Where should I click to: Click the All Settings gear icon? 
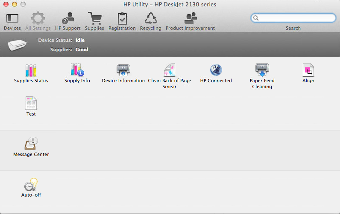click(x=38, y=18)
